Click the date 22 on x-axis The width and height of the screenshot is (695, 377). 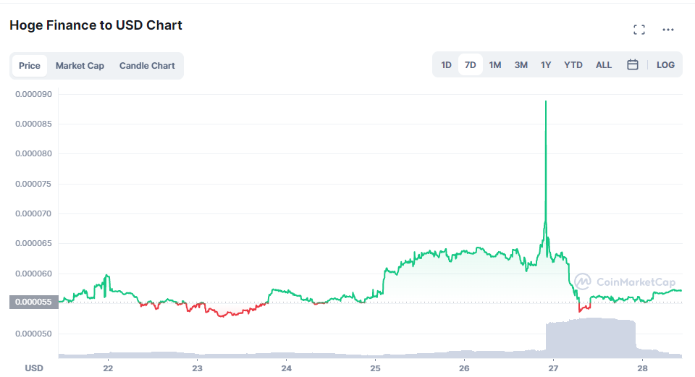[108, 368]
